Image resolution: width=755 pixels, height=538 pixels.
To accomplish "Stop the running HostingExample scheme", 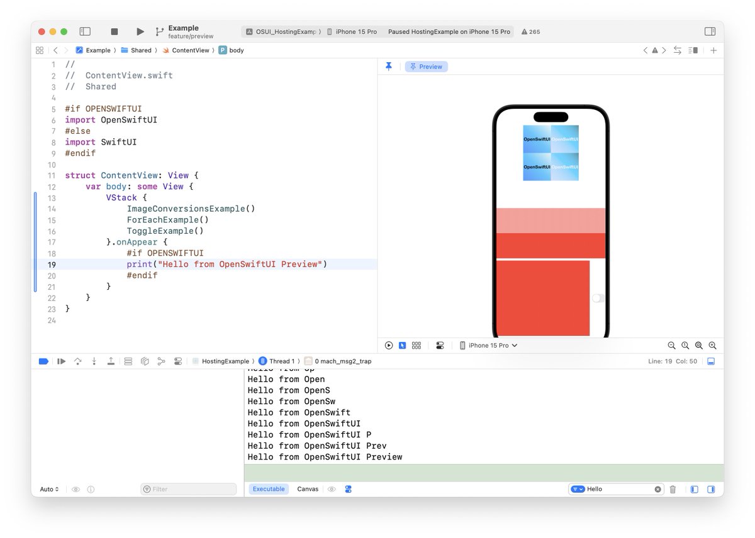I will [114, 31].
